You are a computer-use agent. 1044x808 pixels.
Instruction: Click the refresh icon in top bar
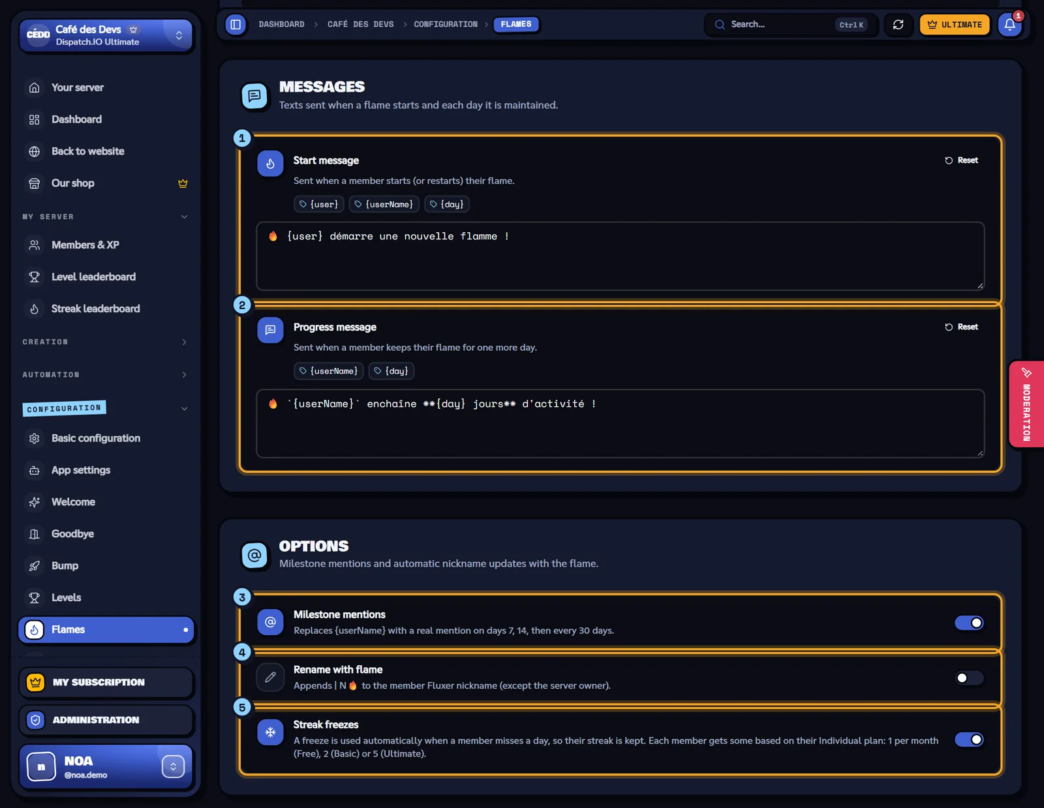click(898, 24)
